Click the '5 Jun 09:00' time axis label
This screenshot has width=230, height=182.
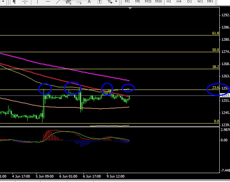coord(45,176)
